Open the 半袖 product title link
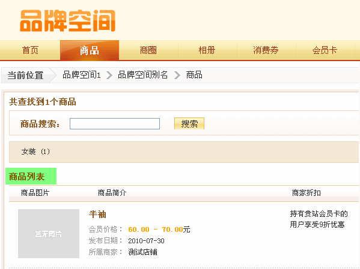This screenshot has width=360, height=269. [x=97, y=214]
